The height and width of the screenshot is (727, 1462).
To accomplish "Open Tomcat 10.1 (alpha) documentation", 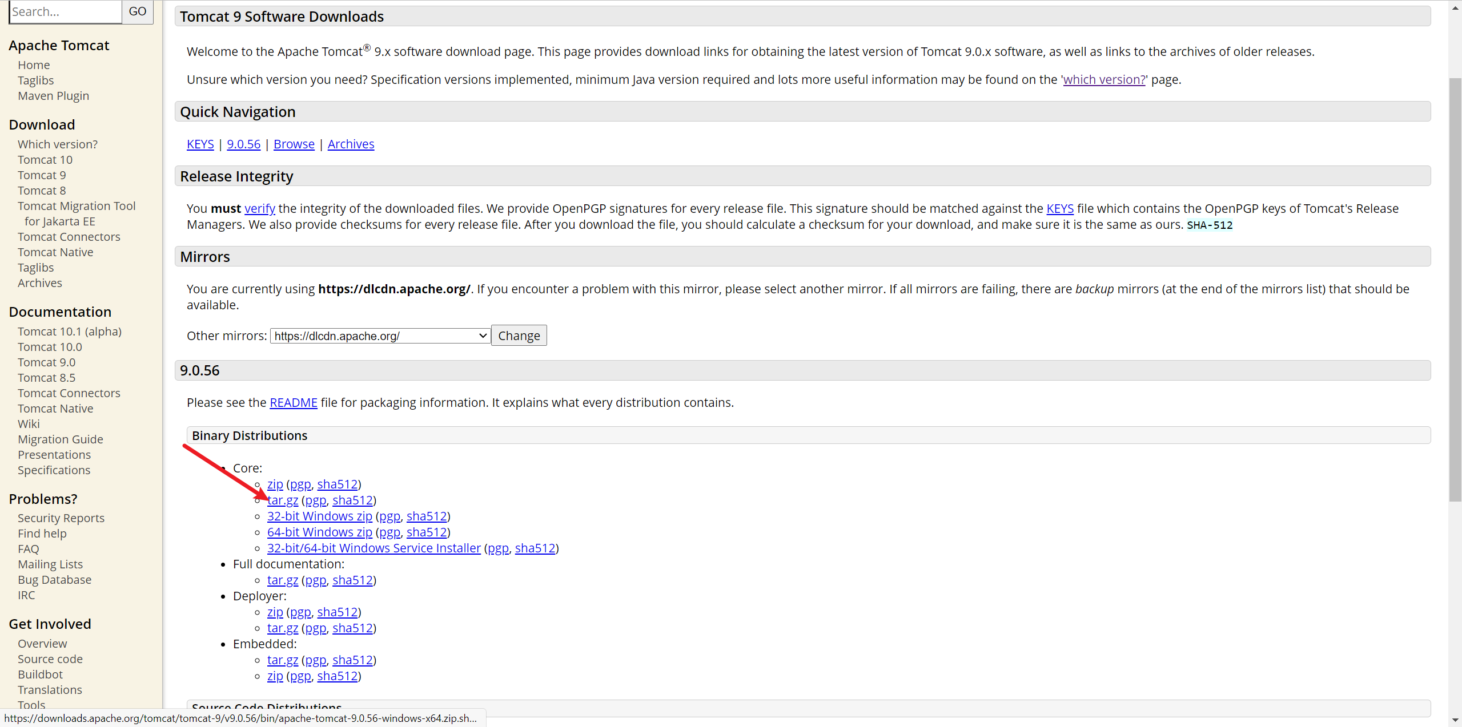I will click(70, 332).
